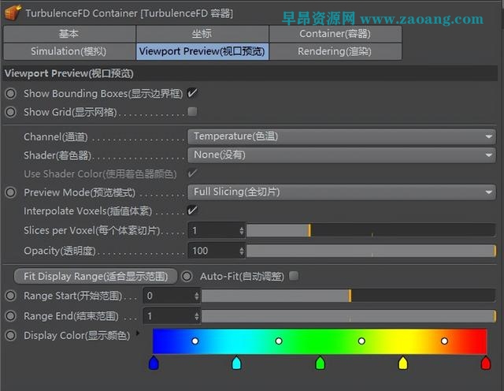Click animation dot beside Range Start
504x391 pixels.
tap(10, 296)
